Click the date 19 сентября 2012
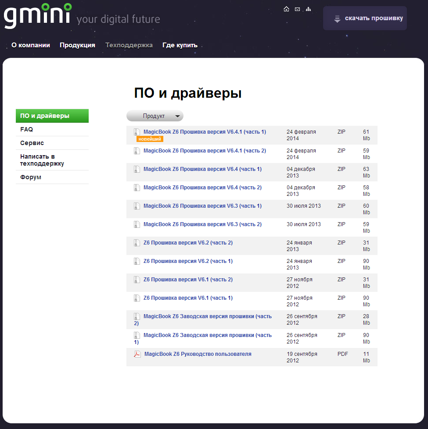Viewport: 428px width, 429px height. click(x=302, y=357)
